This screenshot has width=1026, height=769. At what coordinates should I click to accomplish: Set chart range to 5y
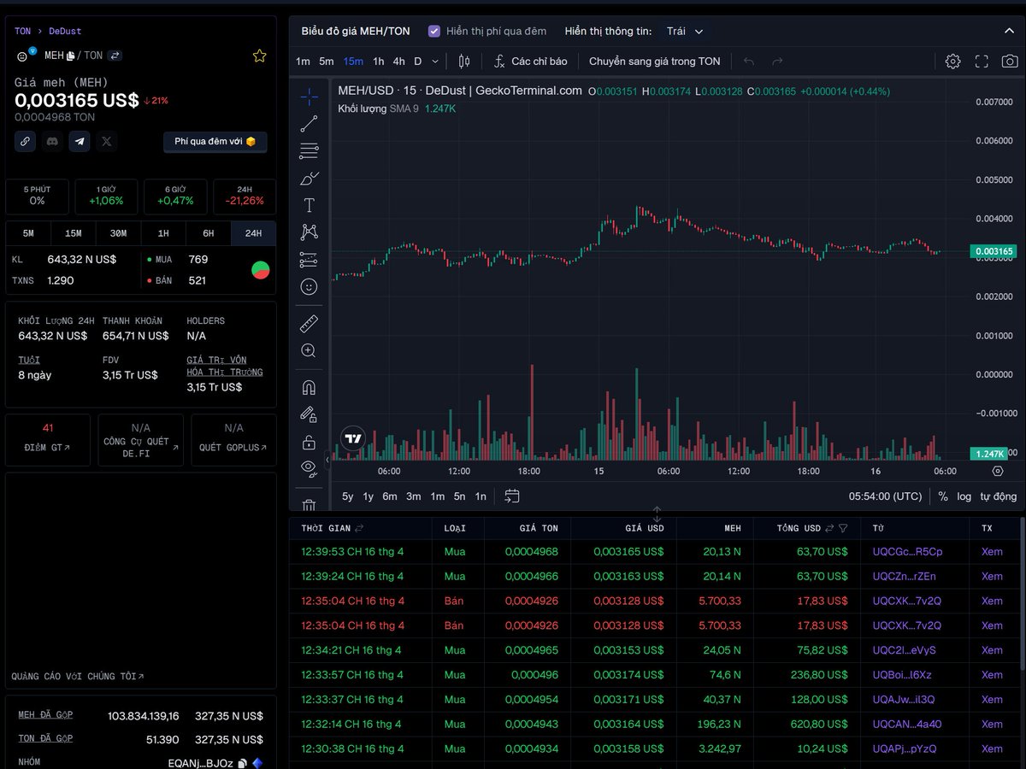click(348, 496)
